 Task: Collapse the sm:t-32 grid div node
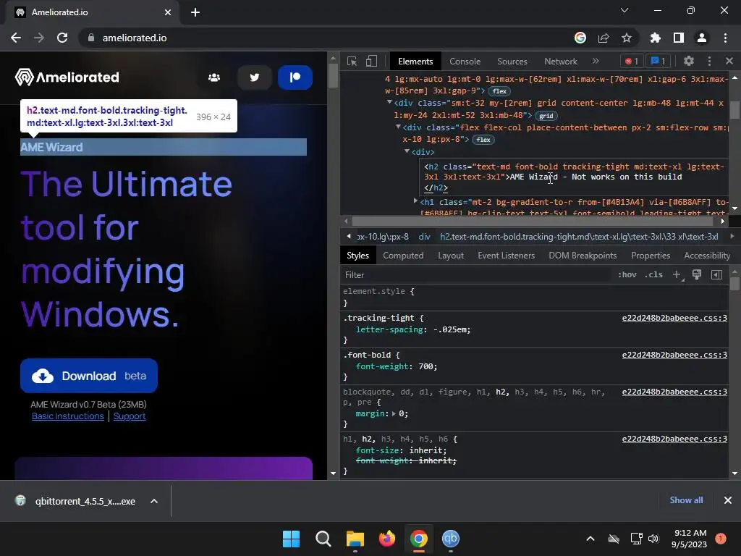pyautogui.click(x=389, y=102)
